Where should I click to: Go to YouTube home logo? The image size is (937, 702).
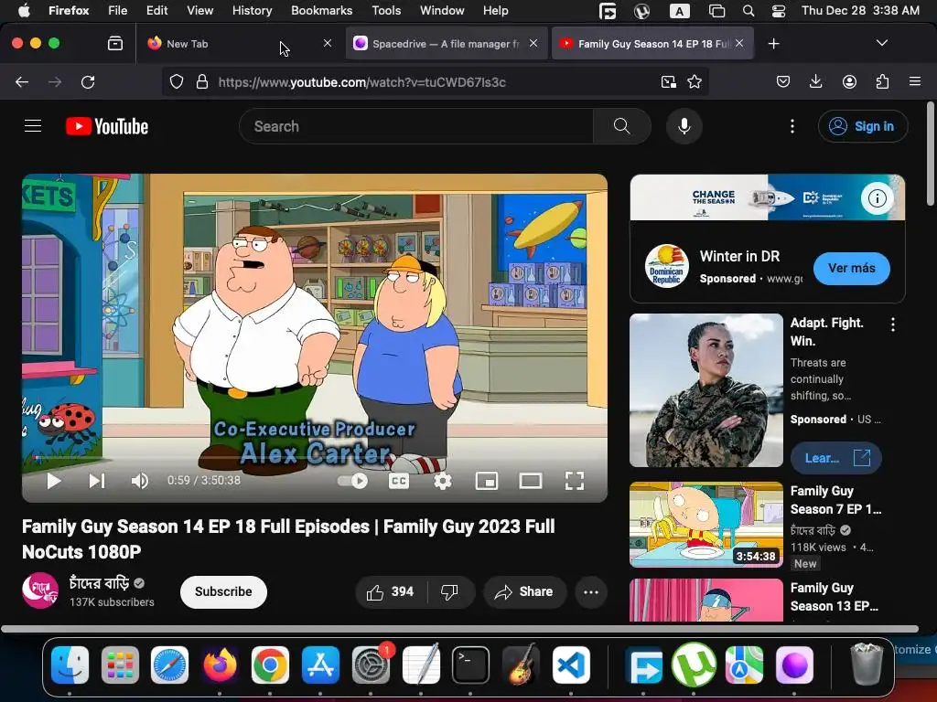(x=107, y=126)
